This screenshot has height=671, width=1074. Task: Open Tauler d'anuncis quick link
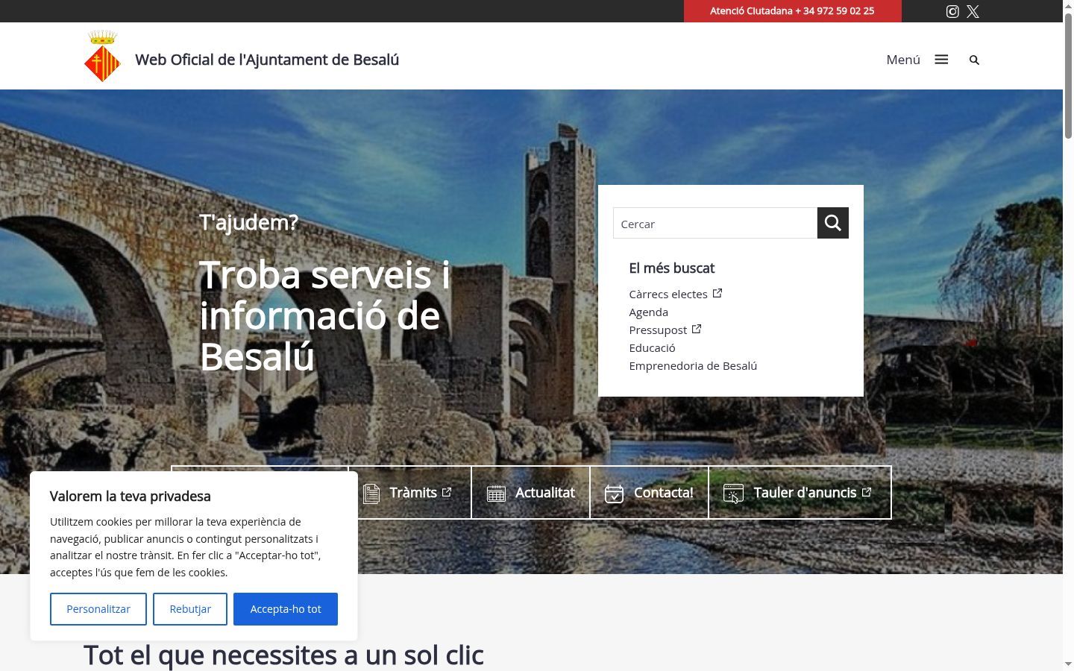800,492
